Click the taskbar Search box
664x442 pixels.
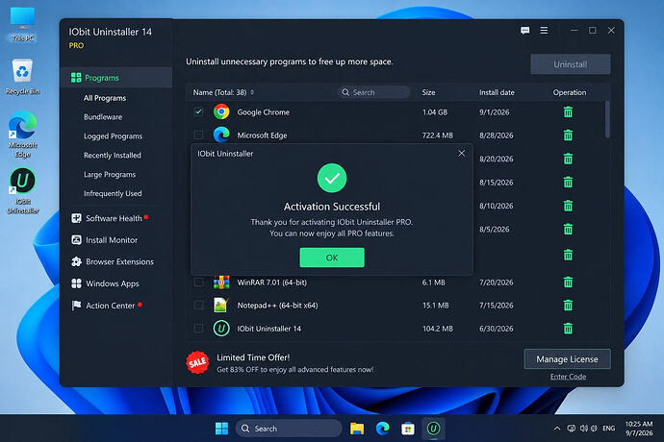pos(289,429)
